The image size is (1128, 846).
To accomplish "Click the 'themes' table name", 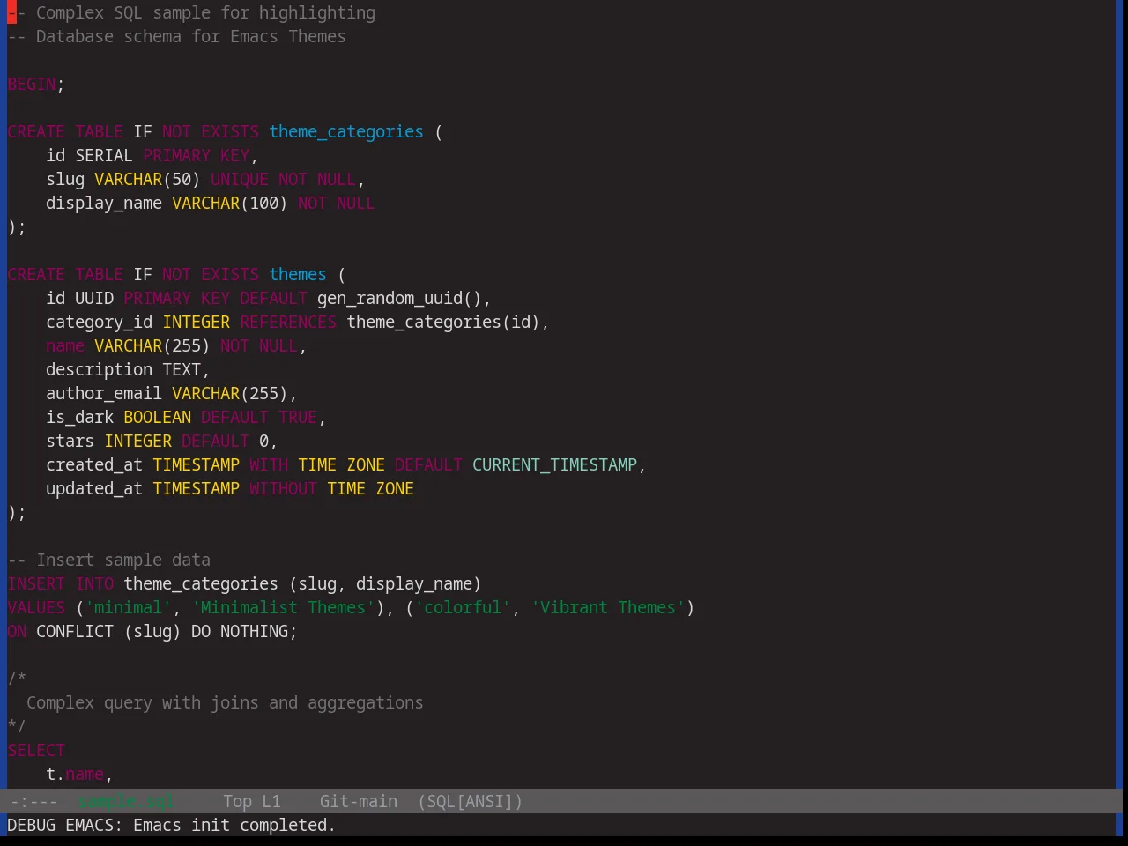I will point(298,275).
